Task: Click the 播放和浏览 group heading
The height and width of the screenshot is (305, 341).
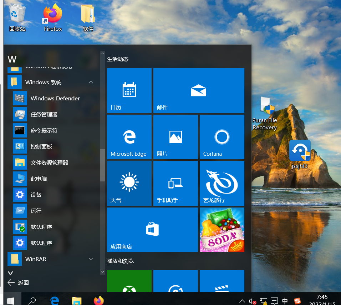Action: point(120,261)
